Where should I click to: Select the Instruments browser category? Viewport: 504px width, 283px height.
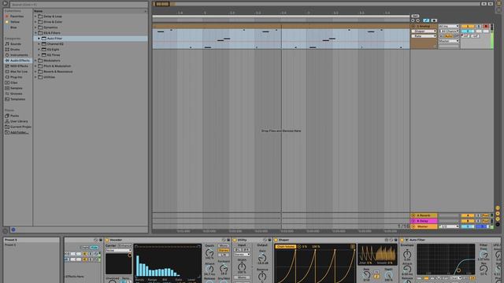tap(17, 55)
